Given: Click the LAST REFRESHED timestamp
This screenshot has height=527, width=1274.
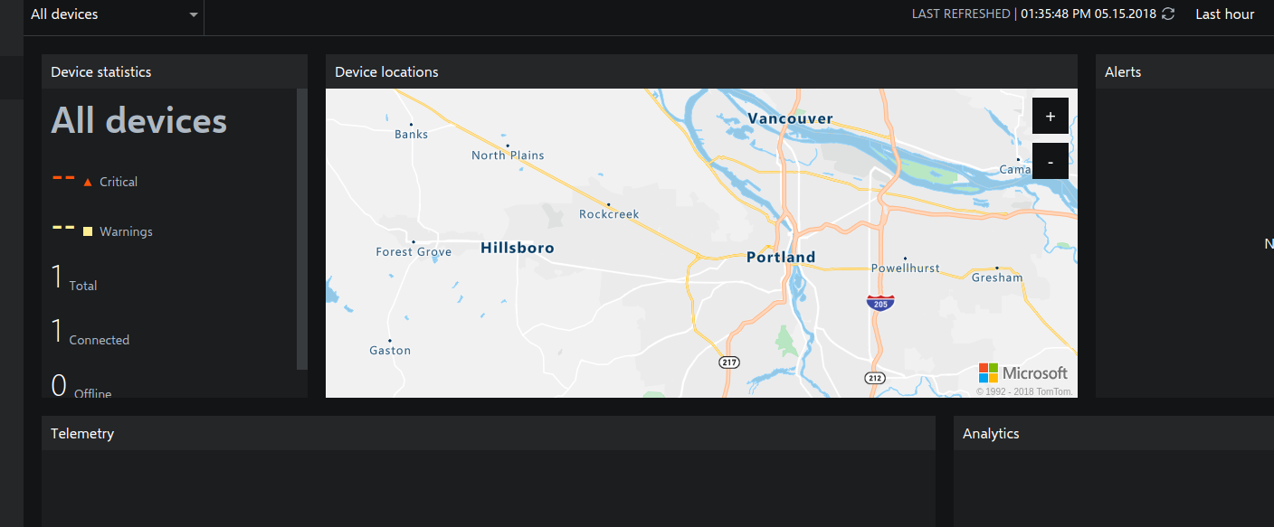Looking at the screenshot, I should 962,14.
